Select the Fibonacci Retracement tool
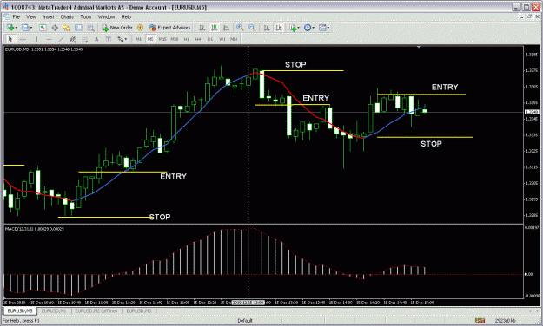Screen dimensions: 543x326 click(x=84, y=39)
